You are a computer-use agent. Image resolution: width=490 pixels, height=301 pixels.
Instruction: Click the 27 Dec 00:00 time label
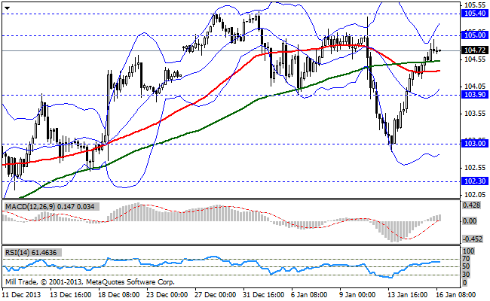216,295
